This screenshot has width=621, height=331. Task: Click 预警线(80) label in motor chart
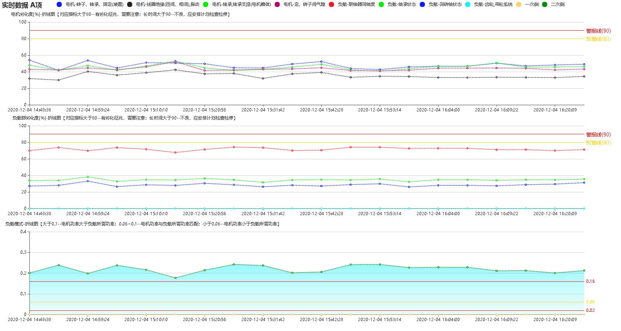pyautogui.click(x=598, y=39)
